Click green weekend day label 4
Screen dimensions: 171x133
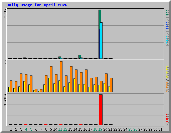[x=26, y=129]
